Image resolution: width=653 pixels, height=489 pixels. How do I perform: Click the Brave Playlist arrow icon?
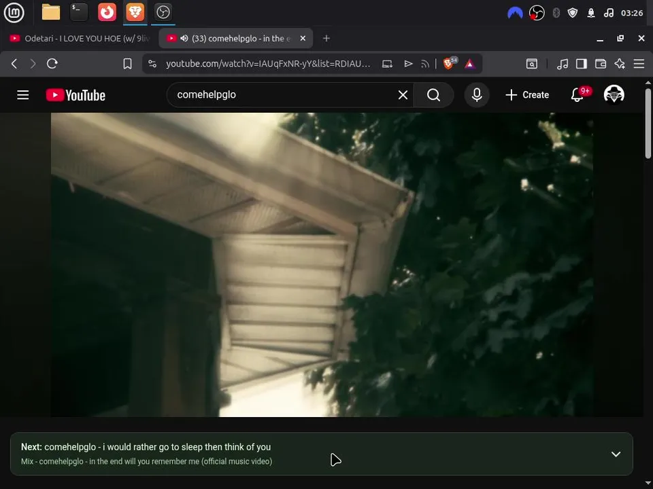tap(408, 64)
